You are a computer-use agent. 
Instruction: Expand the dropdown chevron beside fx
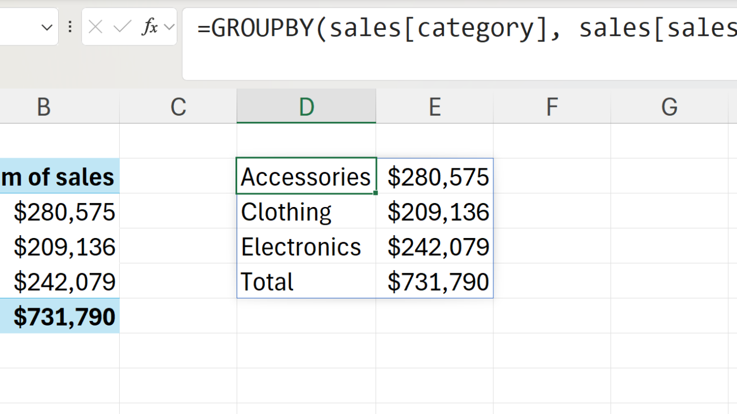(169, 27)
